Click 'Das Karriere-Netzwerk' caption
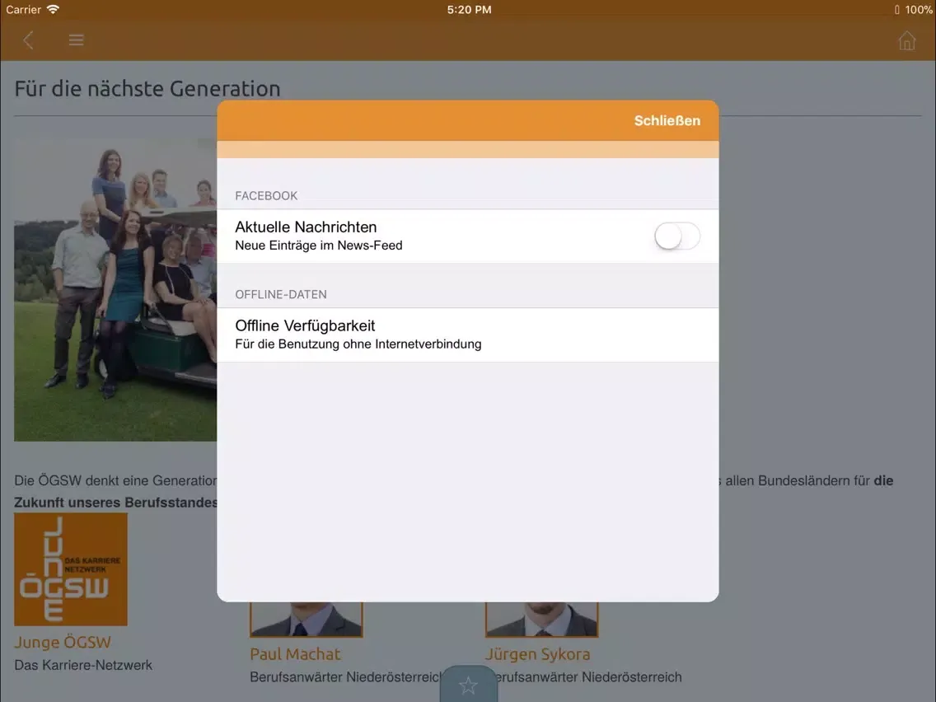Screen dimensions: 936x702 coord(83,665)
